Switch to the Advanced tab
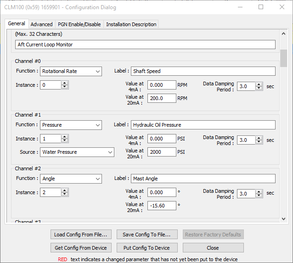The height and width of the screenshot is (263, 293). tap(41, 24)
